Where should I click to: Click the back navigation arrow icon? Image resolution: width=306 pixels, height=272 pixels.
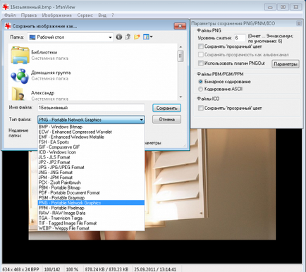119,37
